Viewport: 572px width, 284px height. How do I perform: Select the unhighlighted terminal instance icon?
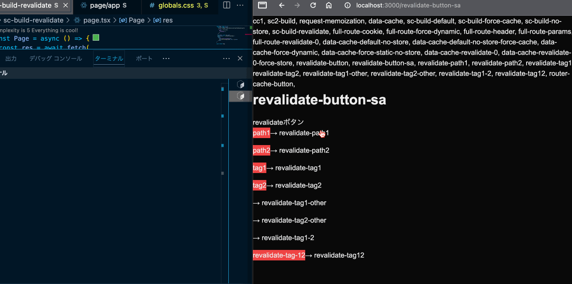pos(240,84)
